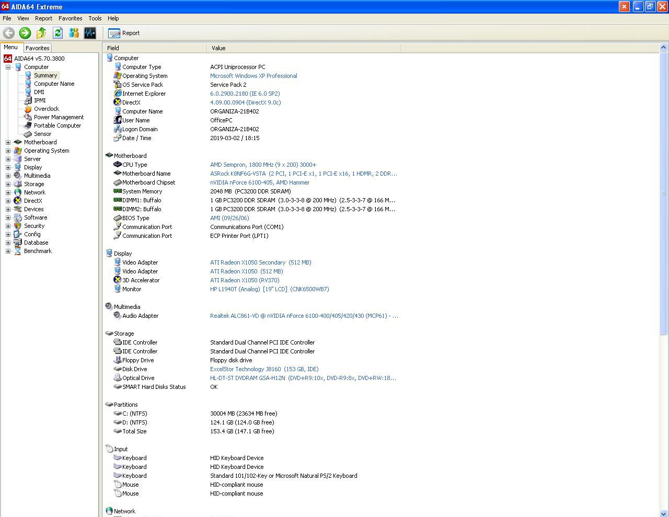
Task: Click the Storage icon in the tree
Action: 18,184
